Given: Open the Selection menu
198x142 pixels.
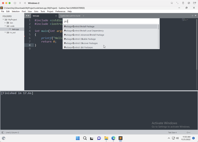Looking at the screenshot, I should click(x=16, y=12).
